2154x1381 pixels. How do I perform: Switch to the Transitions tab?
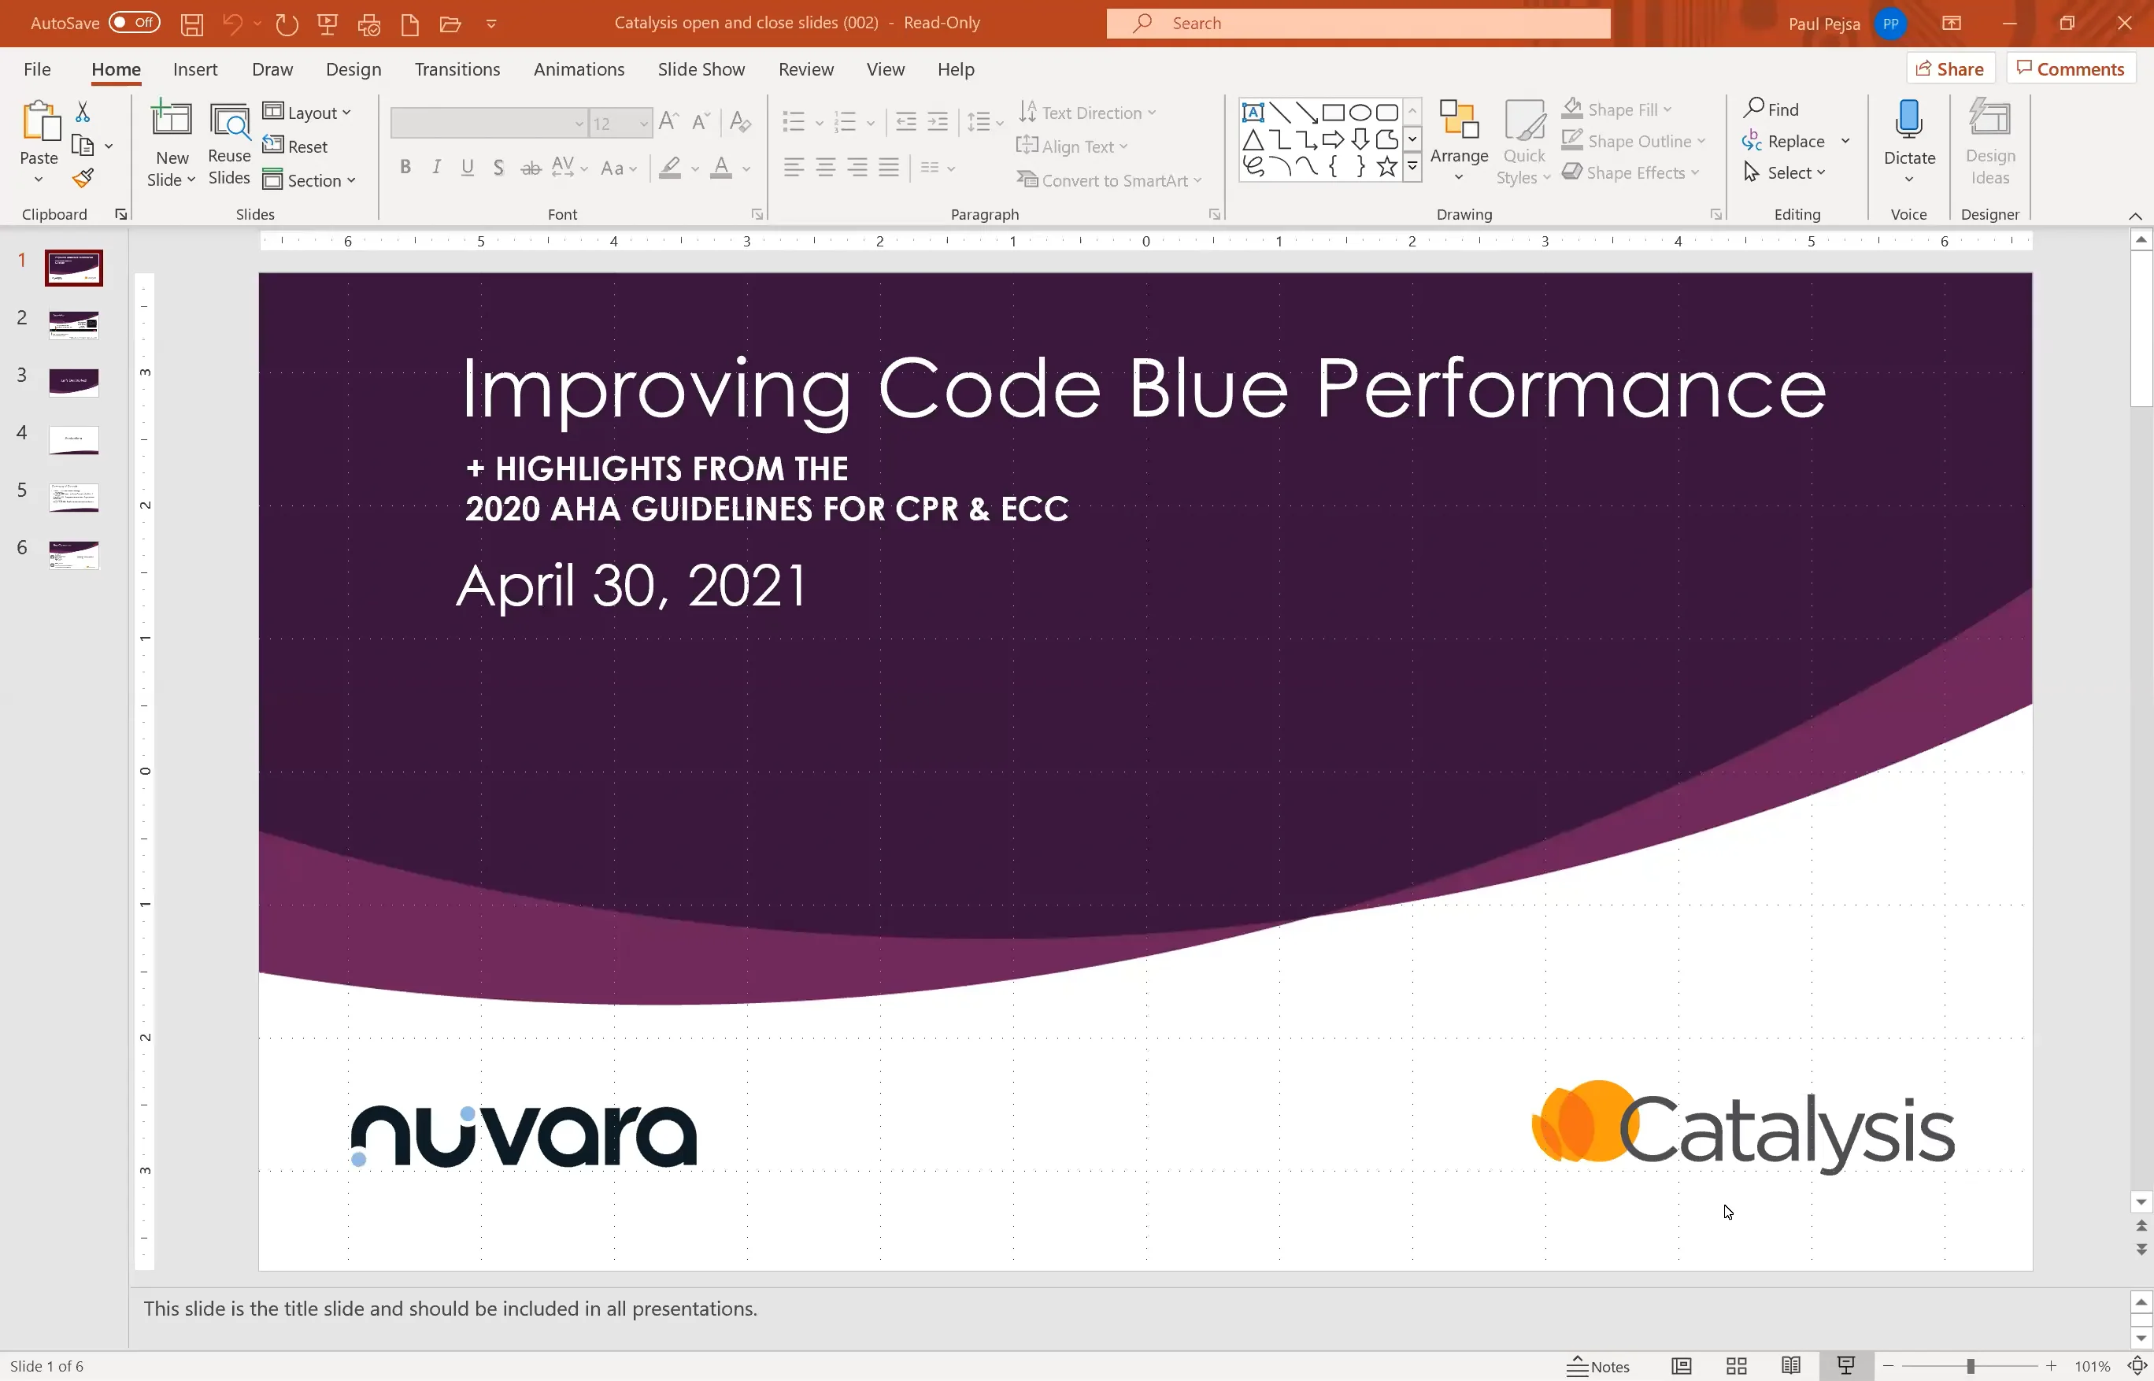pos(457,69)
